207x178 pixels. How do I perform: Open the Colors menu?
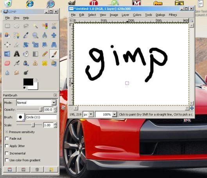(137, 15)
